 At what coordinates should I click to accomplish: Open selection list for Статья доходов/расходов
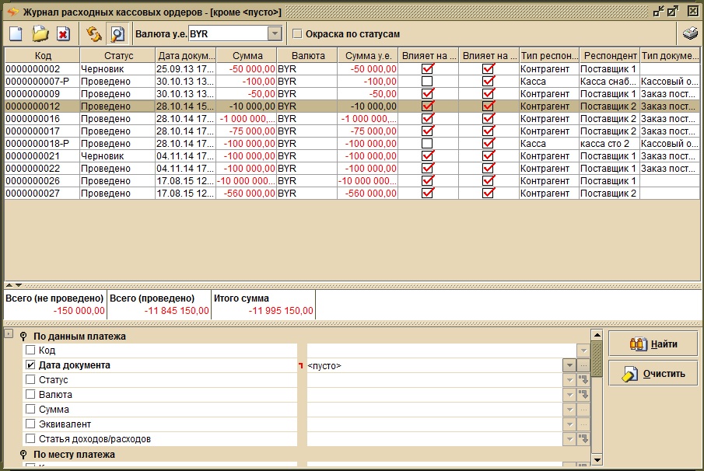[583, 439]
